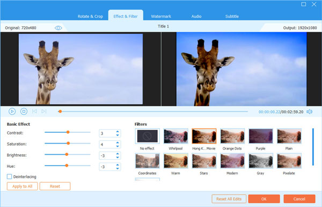Choose the Purple filter
This screenshot has width=322, height=207.
[x=261, y=136]
